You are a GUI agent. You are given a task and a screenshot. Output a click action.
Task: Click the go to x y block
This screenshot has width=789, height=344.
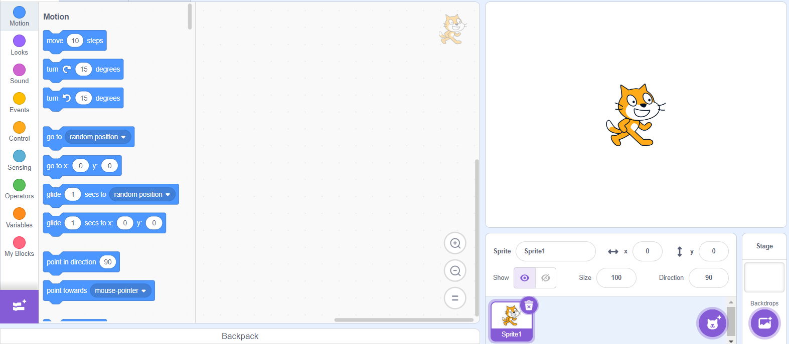82,167
